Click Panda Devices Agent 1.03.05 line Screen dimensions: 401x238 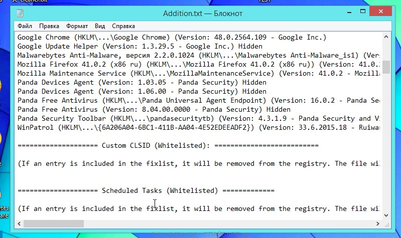tap(142, 83)
